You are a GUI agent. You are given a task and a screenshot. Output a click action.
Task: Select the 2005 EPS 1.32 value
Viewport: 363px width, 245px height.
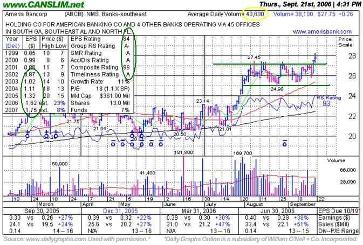[30, 96]
